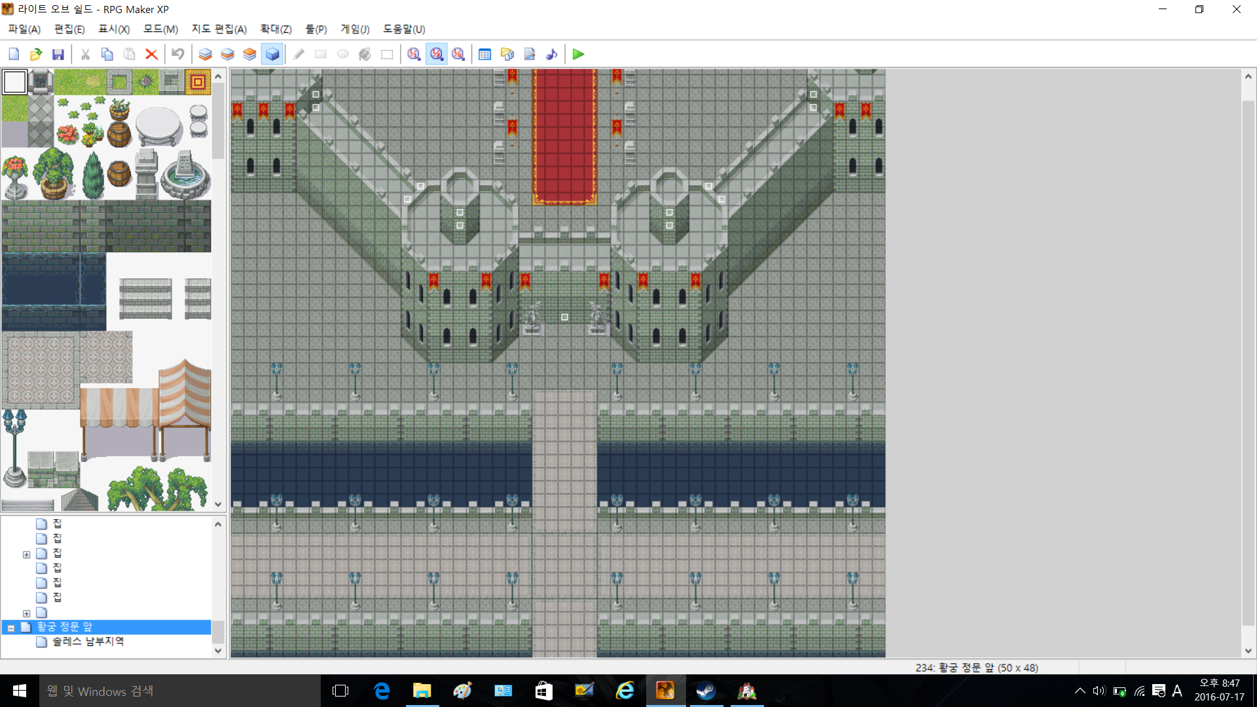
Task: Select the Events layer mode
Action: pos(272,54)
